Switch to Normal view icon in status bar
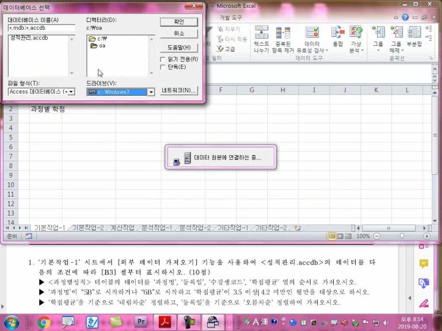442x331 pixels. coord(332,236)
